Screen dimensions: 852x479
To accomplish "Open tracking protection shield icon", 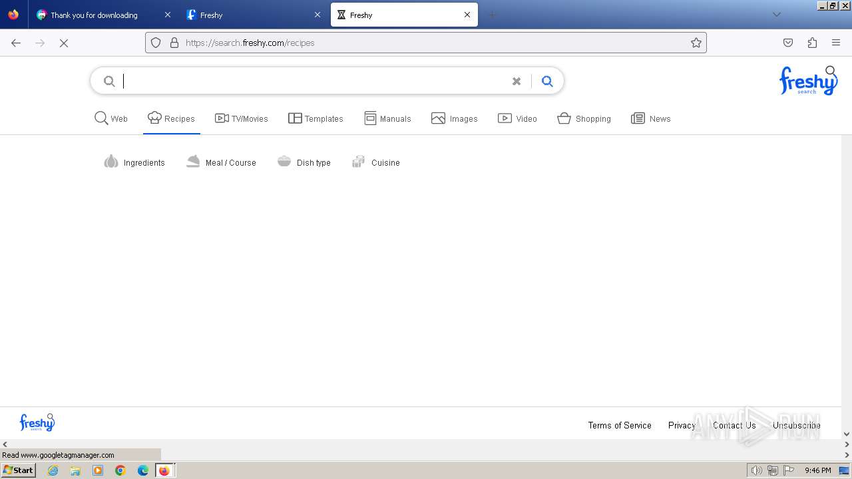I will [x=156, y=43].
